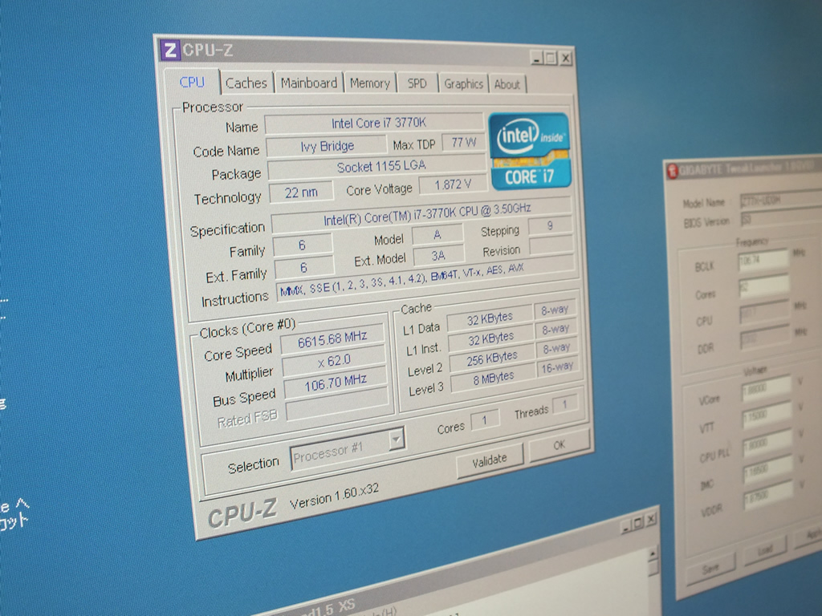822x616 pixels.
Task: Click the Max TDP value '77 W'
Action: (463, 143)
